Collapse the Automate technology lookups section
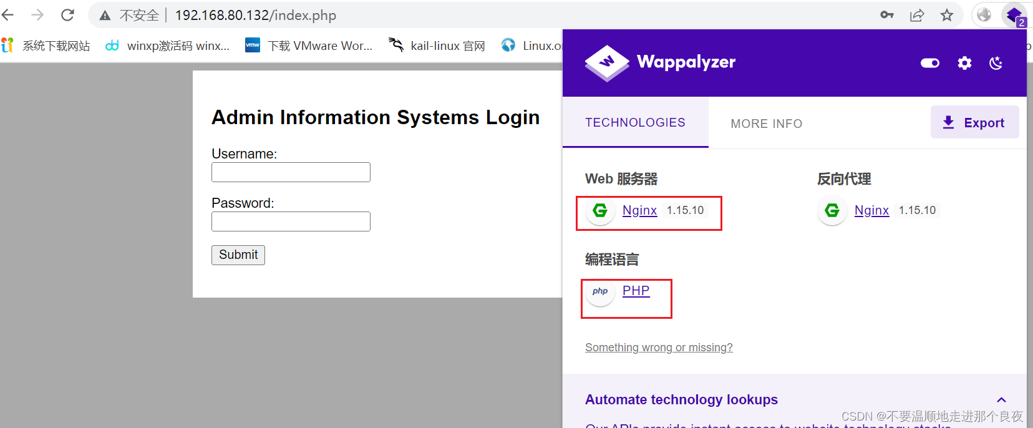The height and width of the screenshot is (428, 1033). coord(1001,400)
